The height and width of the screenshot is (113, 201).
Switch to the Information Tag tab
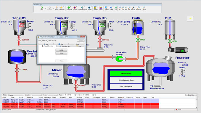65,46
